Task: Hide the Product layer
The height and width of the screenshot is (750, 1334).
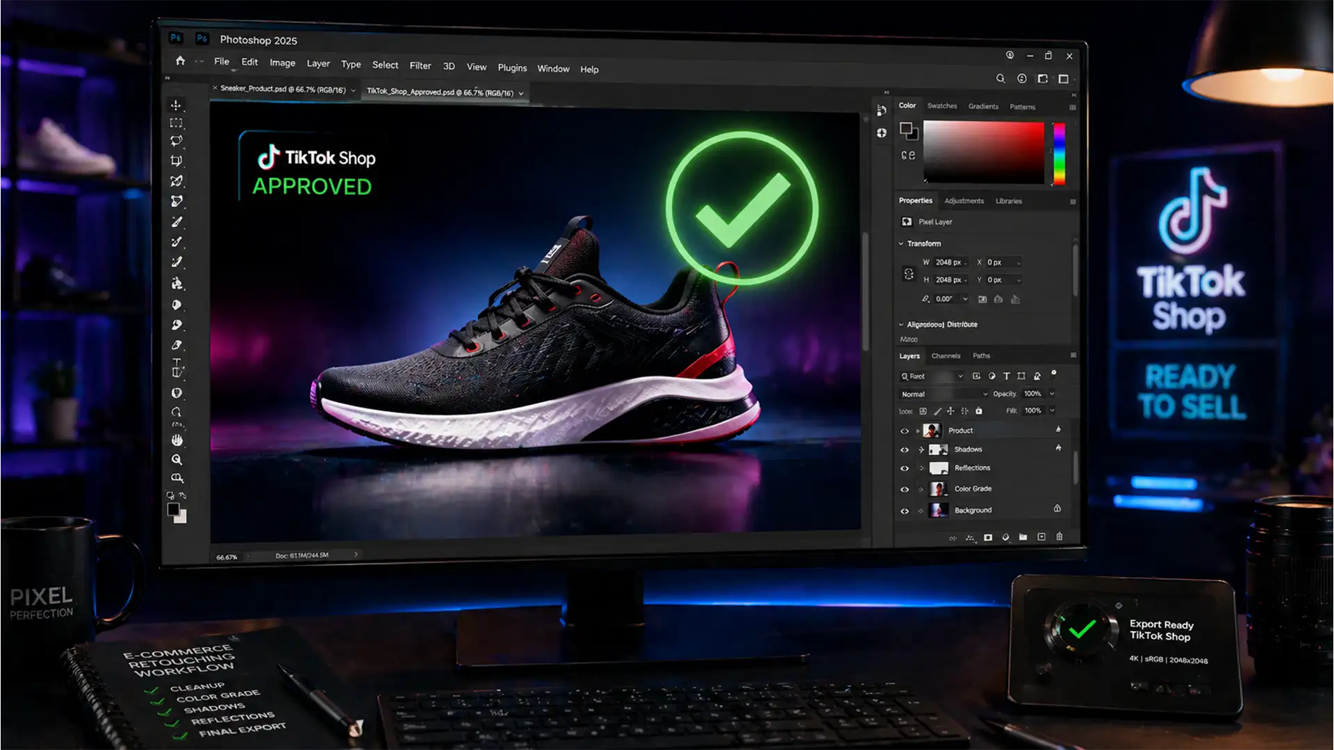Action: (905, 431)
